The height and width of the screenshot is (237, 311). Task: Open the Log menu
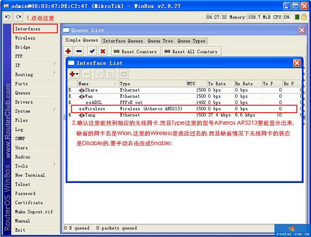36,129
